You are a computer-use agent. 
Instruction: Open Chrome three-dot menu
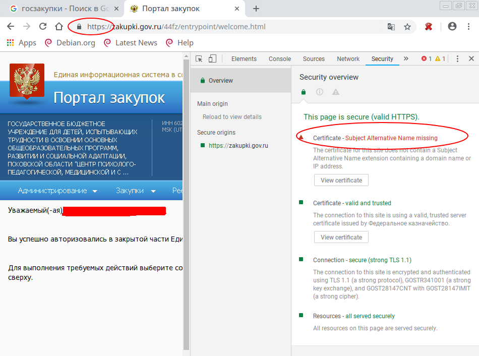[468, 27]
